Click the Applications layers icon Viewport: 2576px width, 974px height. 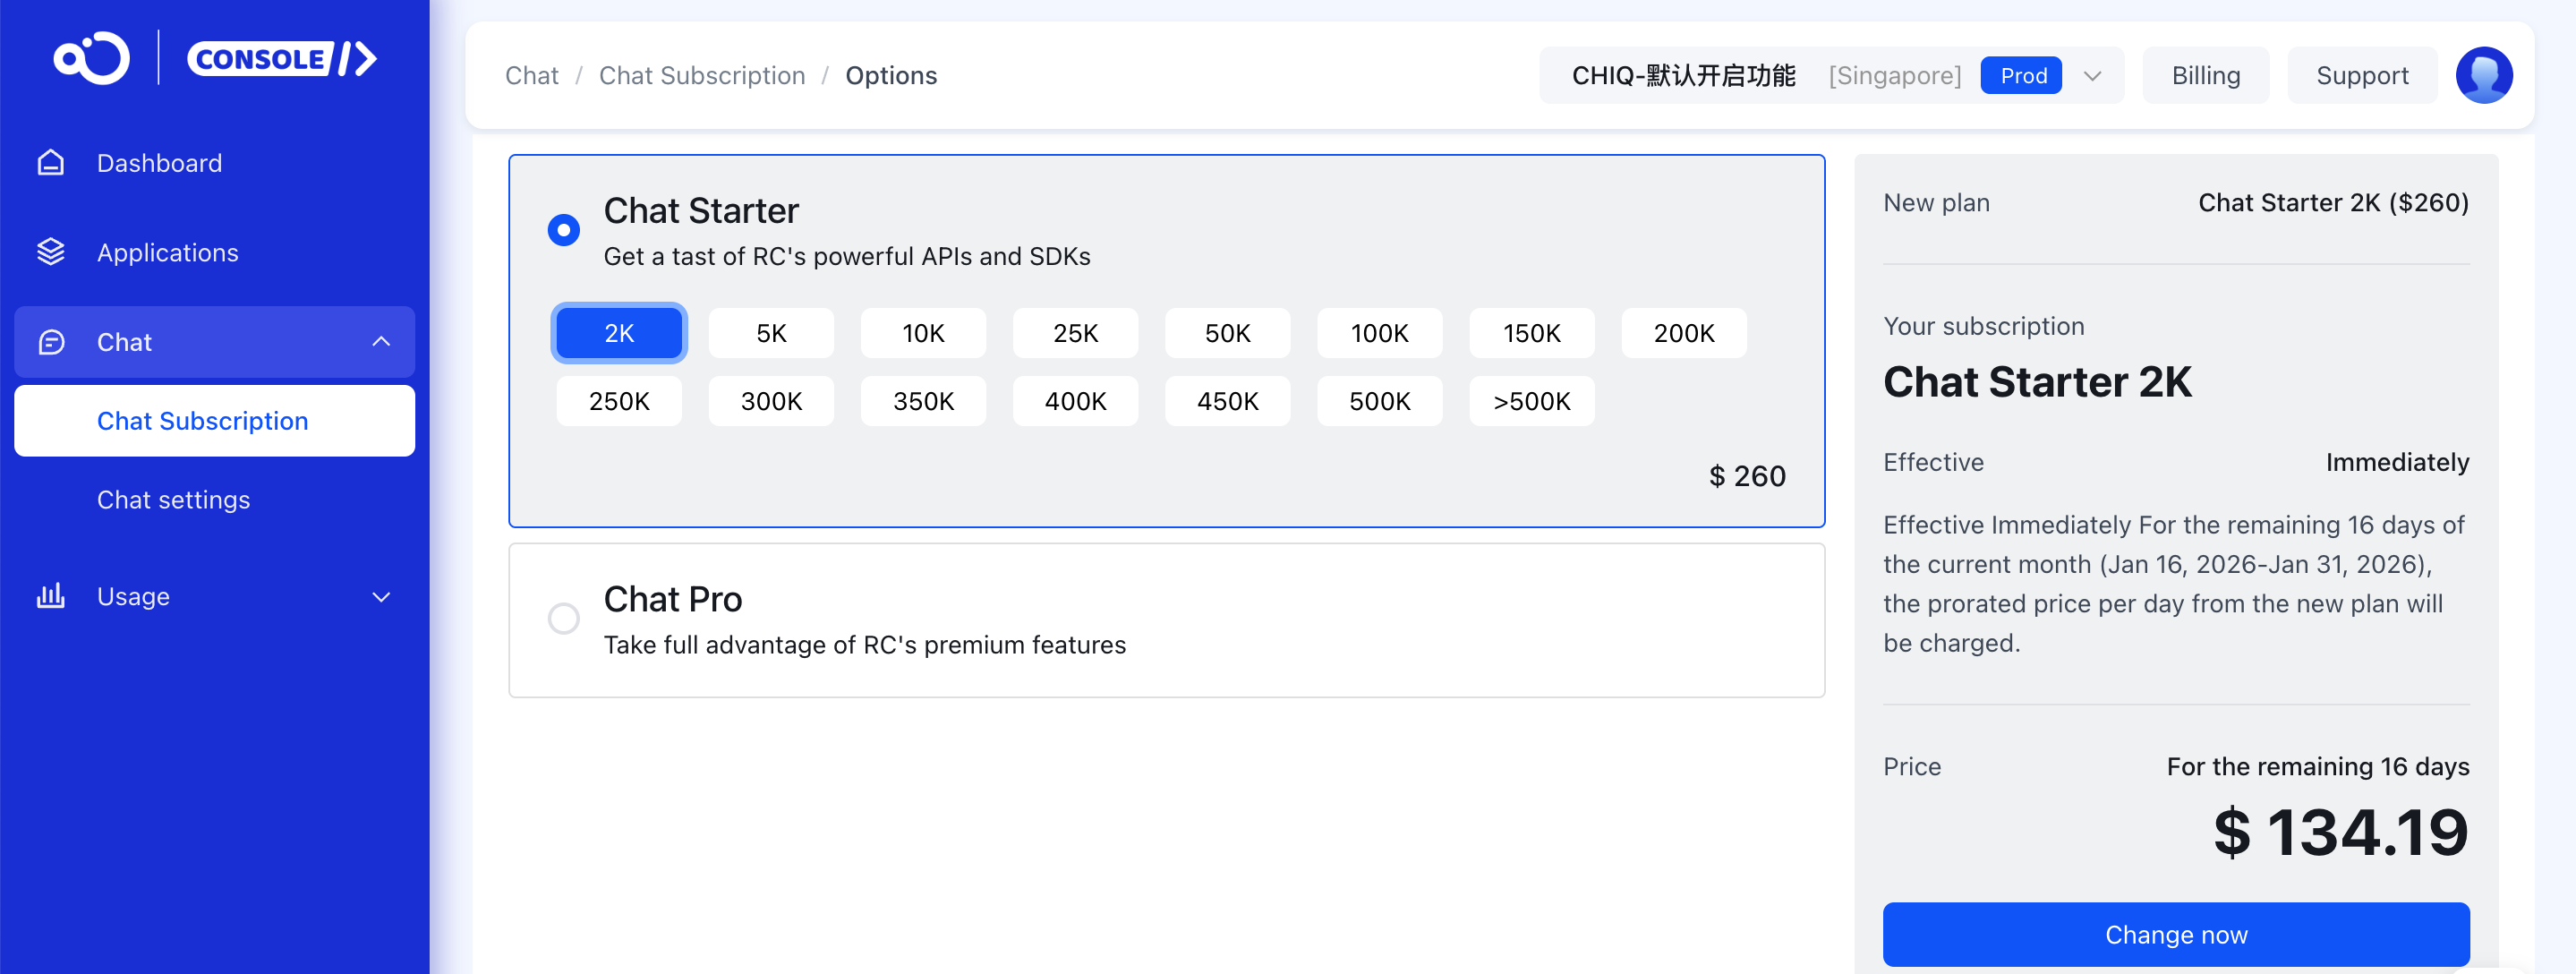pyautogui.click(x=51, y=252)
